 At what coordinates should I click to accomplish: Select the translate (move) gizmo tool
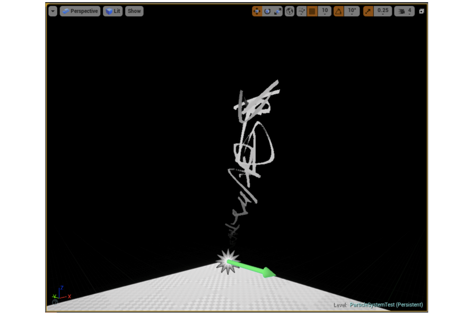coord(257,11)
